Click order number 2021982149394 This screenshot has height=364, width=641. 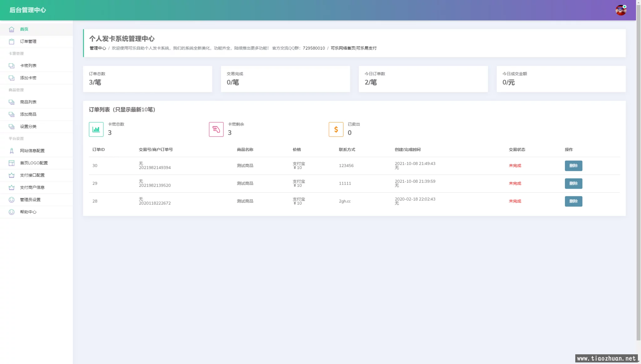coord(155,168)
